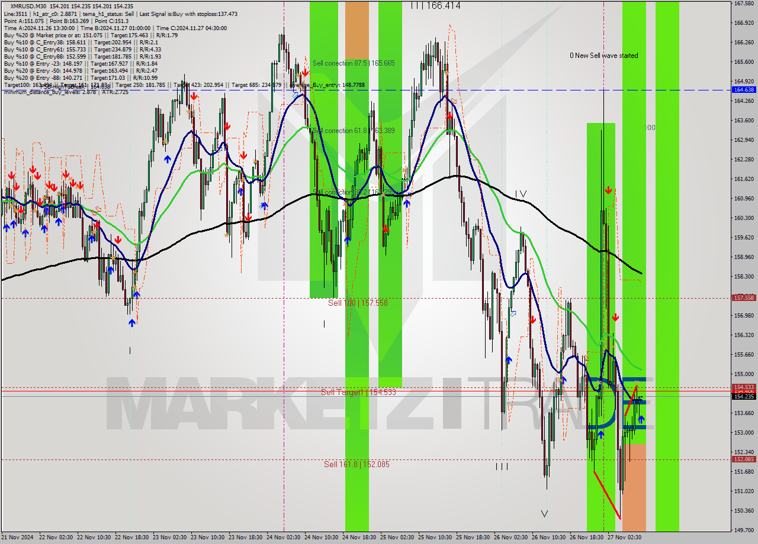Click the 163.600 price axis value
Screen dimensions: 758x544
pos(743,121)
